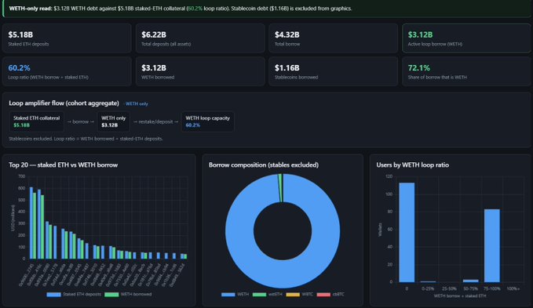Open the $6.22B Total deposits card
This screenshot has height=308, width=533.
pyautogui.click(x=200, y=38)
